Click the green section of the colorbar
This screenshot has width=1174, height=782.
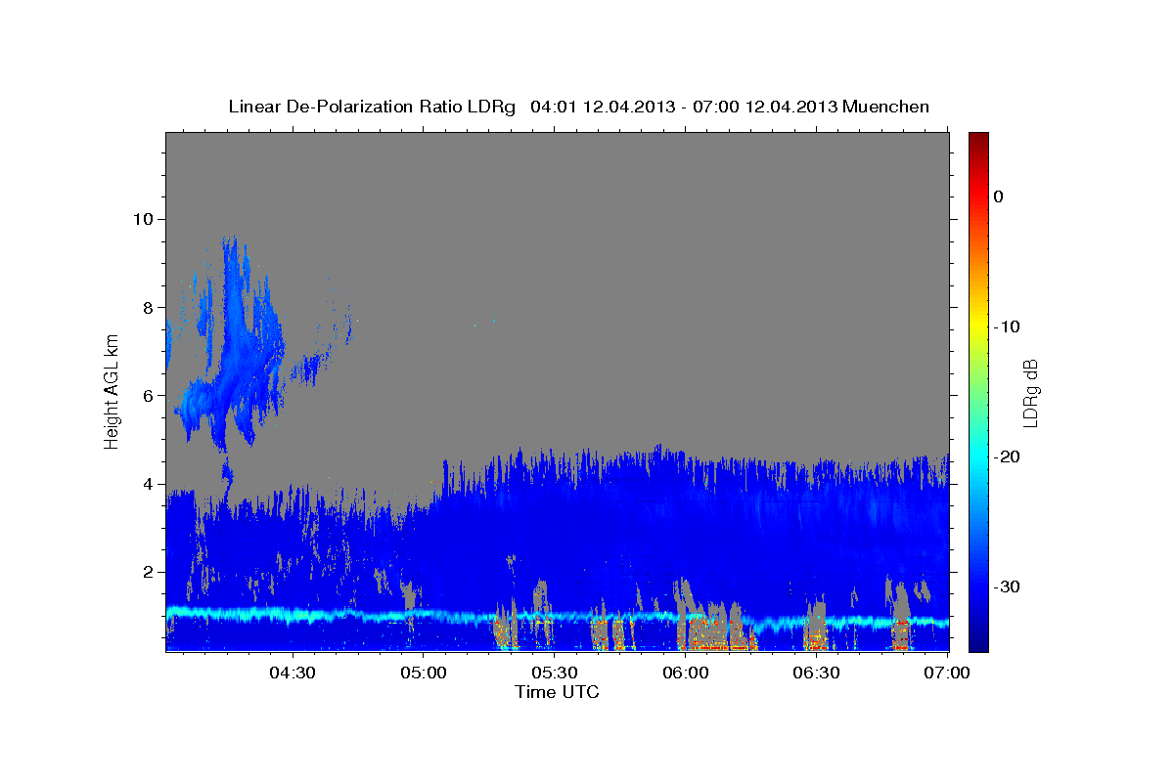click(978, 391)
